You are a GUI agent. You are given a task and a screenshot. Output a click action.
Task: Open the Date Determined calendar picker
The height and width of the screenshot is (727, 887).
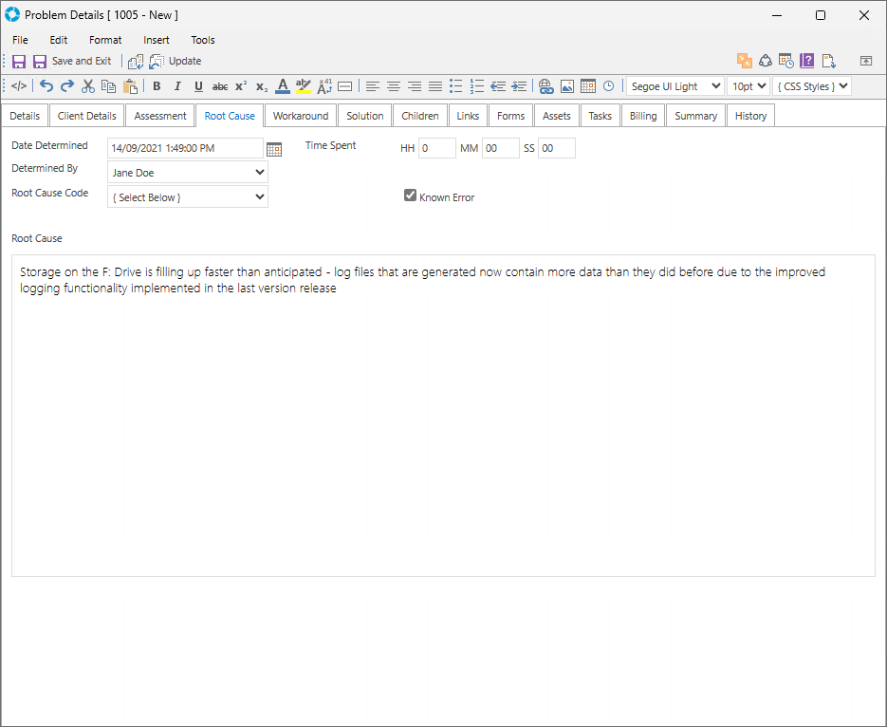click(274, 149)
